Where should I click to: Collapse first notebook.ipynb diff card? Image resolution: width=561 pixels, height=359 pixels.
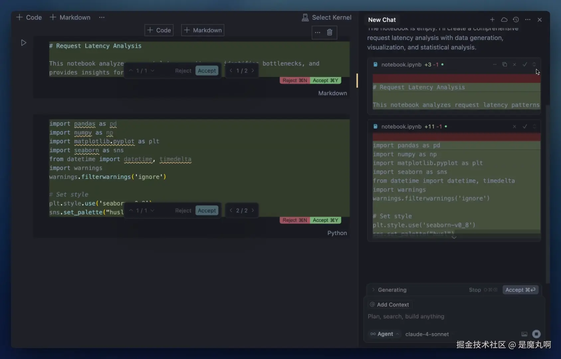point(534,64)
